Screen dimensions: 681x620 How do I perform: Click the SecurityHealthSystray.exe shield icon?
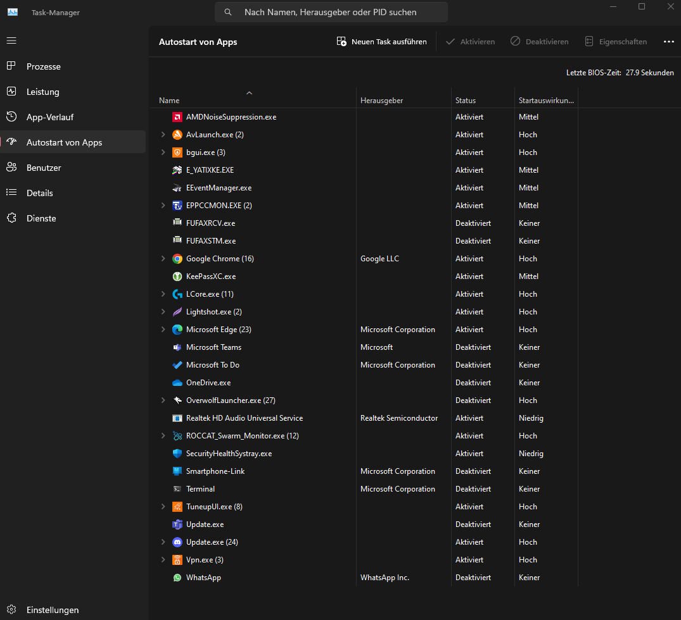coord(177,454)
